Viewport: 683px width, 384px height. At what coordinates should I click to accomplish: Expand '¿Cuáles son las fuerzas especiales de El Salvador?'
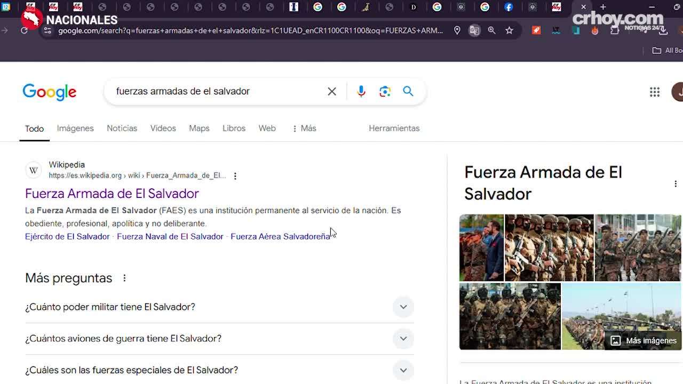pos(219,370)
